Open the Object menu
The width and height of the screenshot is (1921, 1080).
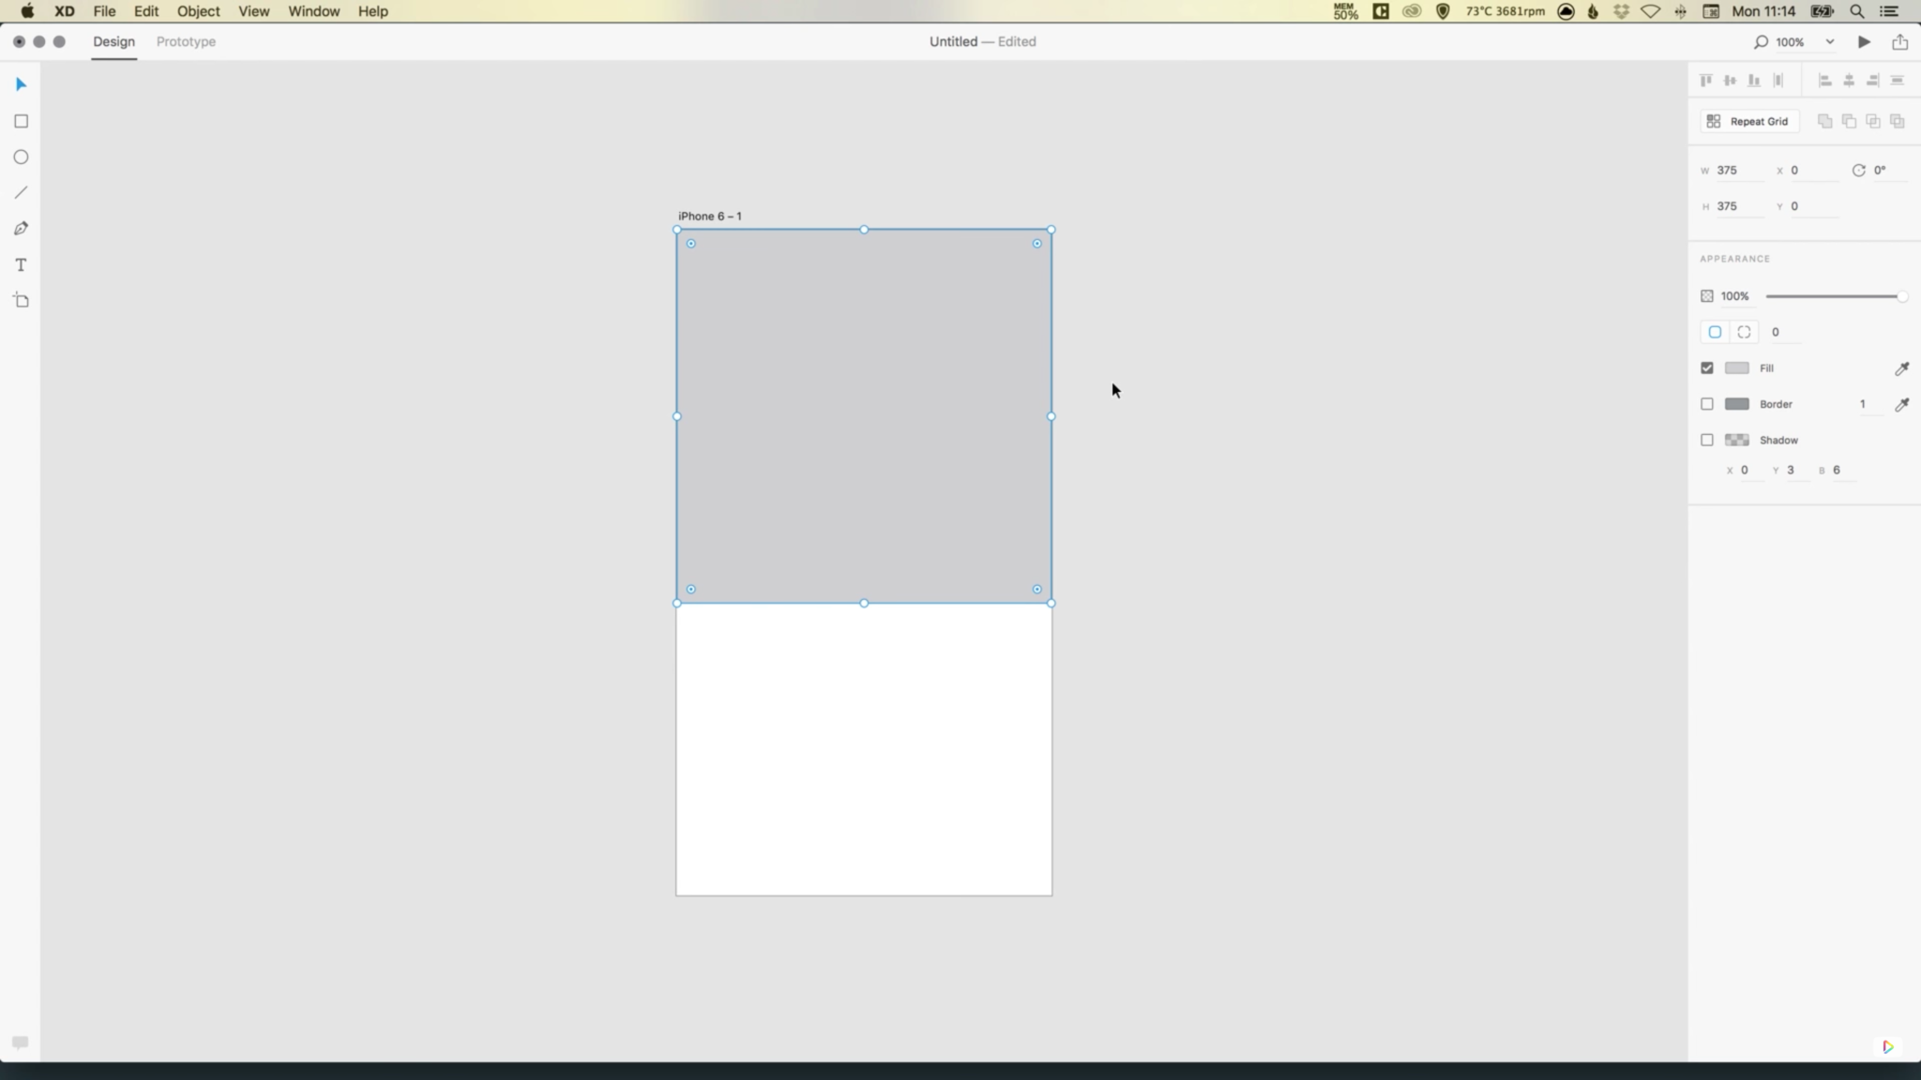tap(198, 11)
